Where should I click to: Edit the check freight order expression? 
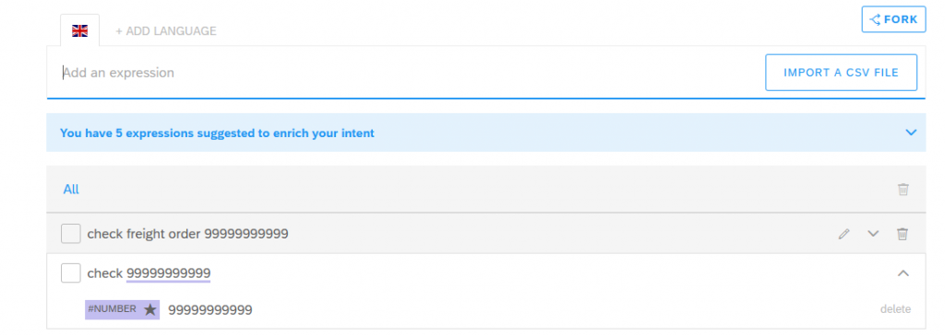point(843,234)
